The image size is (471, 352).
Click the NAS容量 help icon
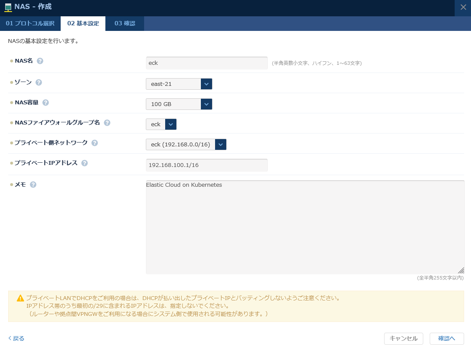pyautogui.click(x=46, y=103)
